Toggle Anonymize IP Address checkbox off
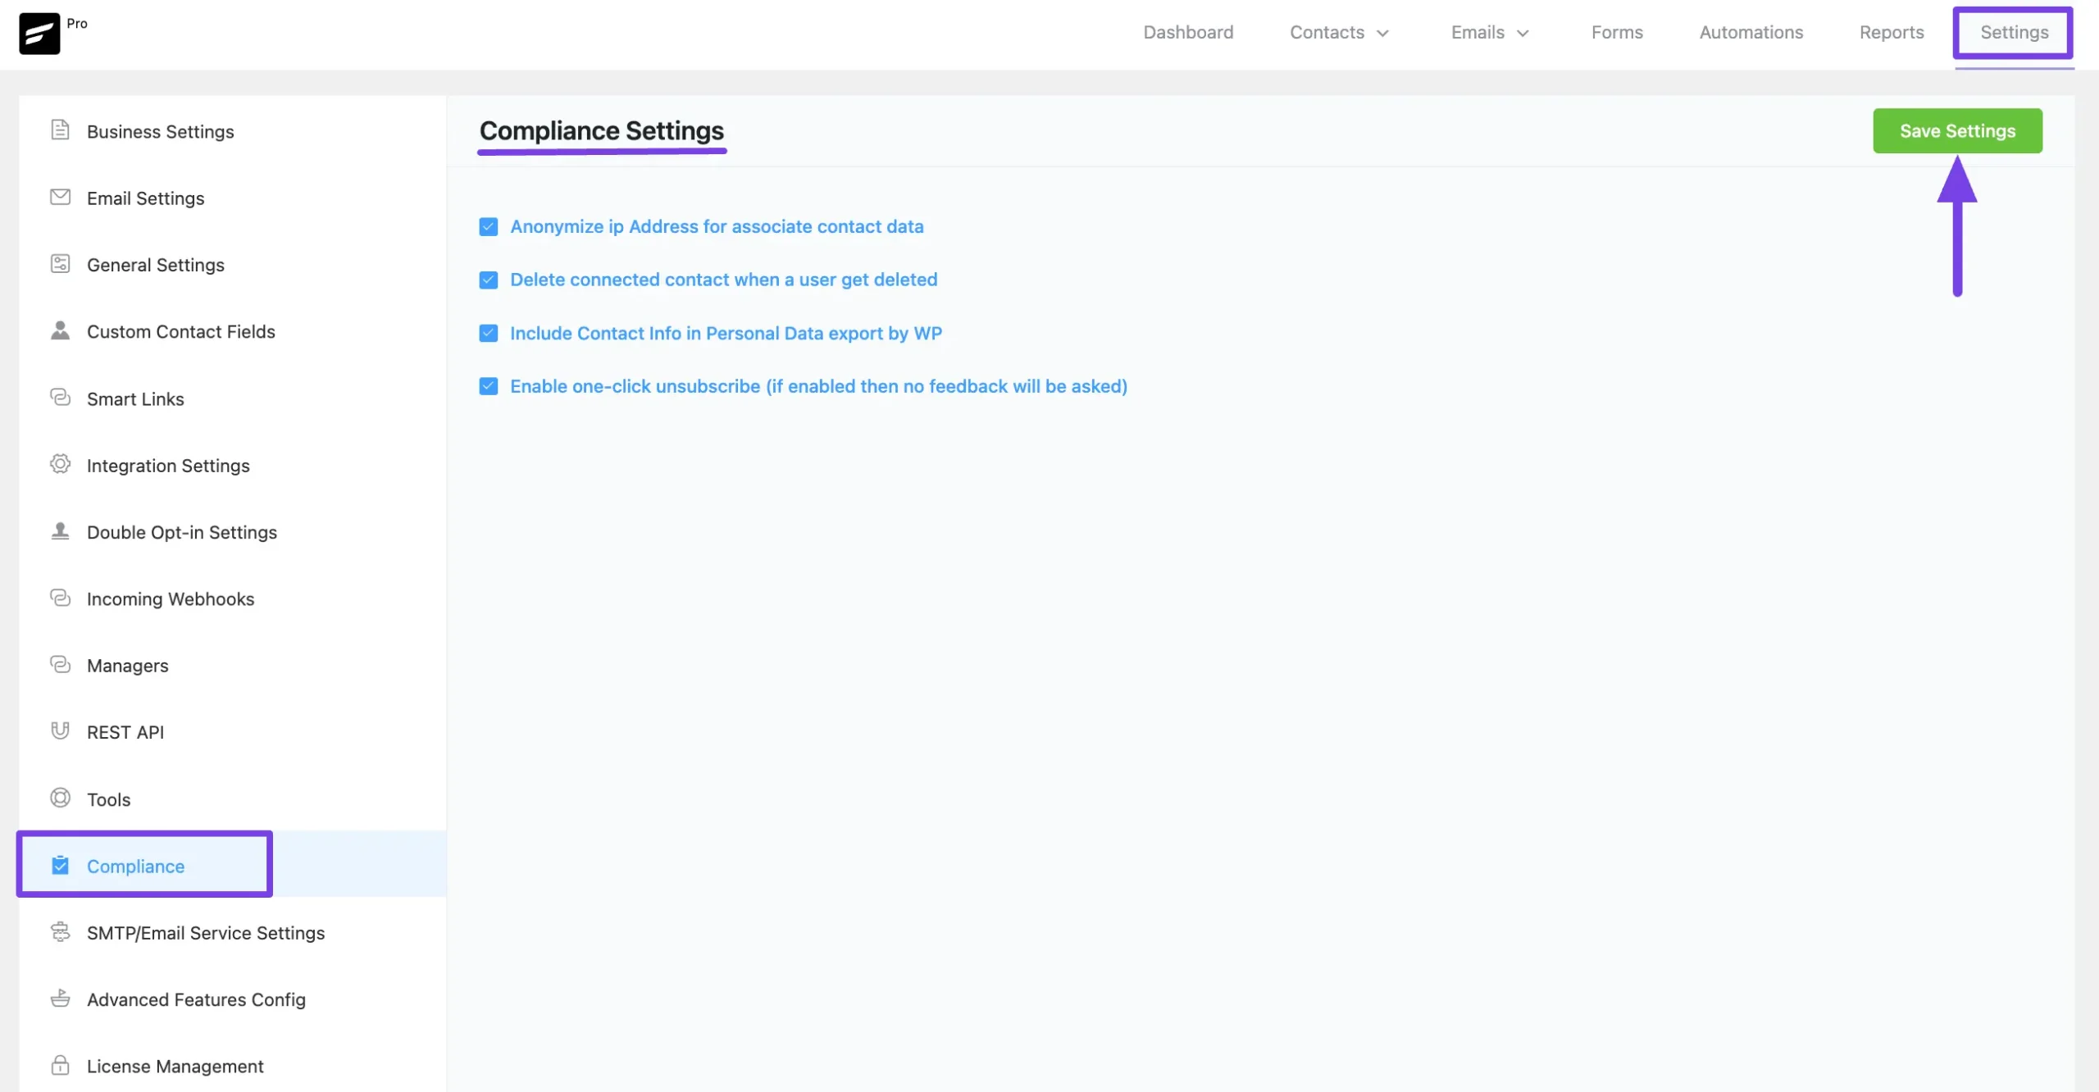Screen dimensions: 2099x1092 tap(487, 226)
